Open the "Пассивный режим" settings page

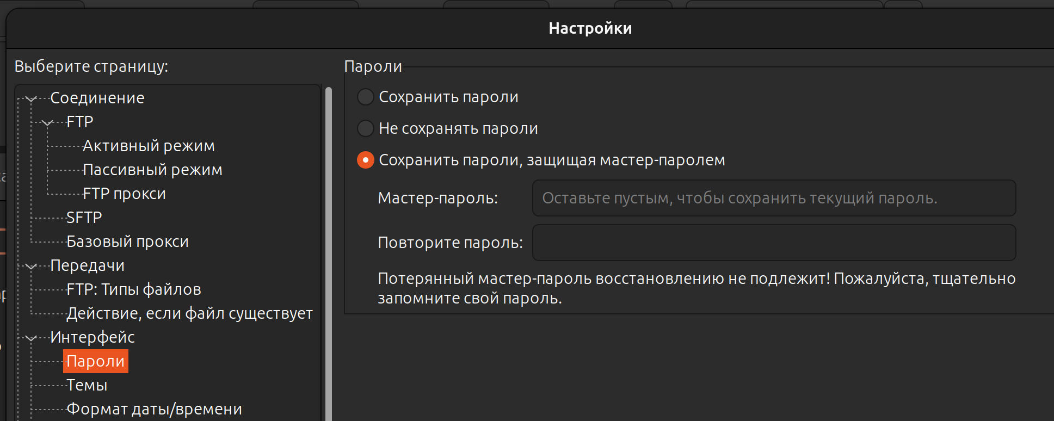click(152, 170)
